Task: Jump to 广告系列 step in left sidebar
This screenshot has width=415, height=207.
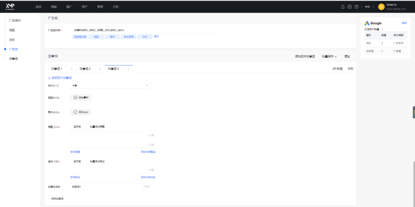Action: click(15, 20)
